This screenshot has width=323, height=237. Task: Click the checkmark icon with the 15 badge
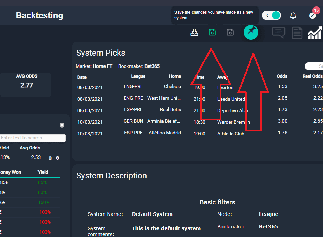tap(312, 15)
